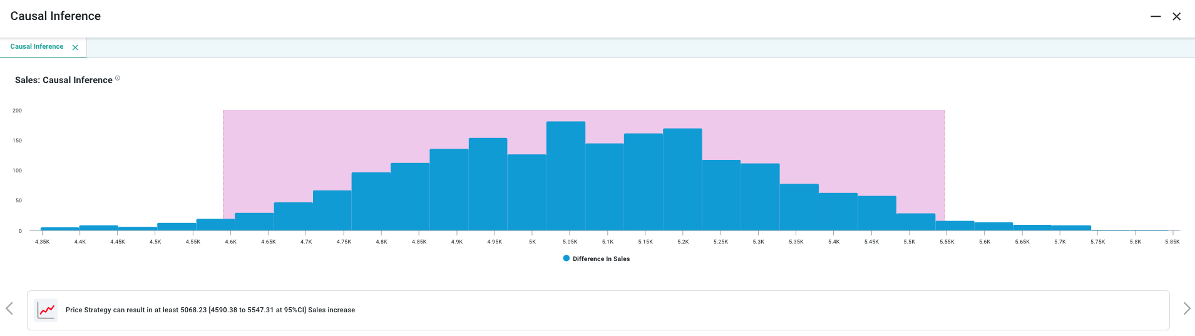Click the info icon beside Sales: Causal Inference

click(118, 79)
